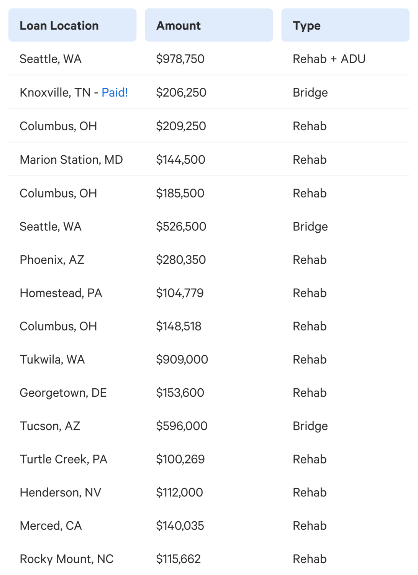This screenshot has height=575, width=418.
Task: Select the Tucson, AZ location
Action: [50, 426]
